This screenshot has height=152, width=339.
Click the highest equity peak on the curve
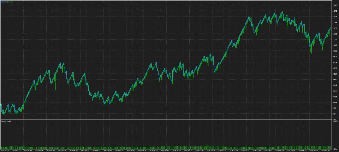tap(282, 12)
